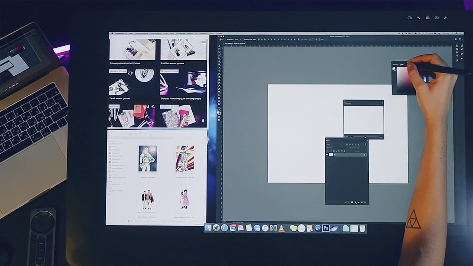Viewport: 473px width, 266px height.
Task: Open the Файл menu
Action: click(x=131, y=33)
